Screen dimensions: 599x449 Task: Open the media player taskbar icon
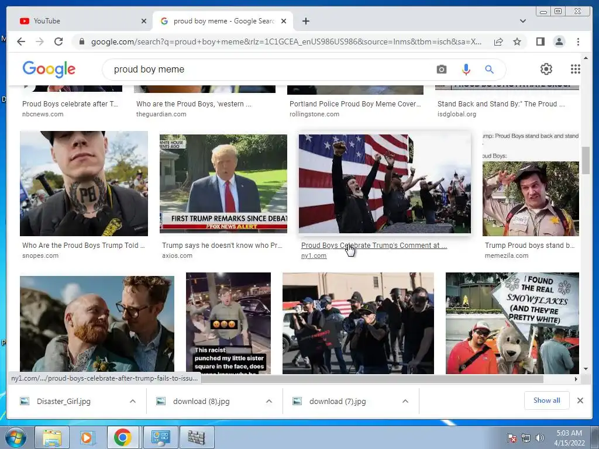[87, 437]
